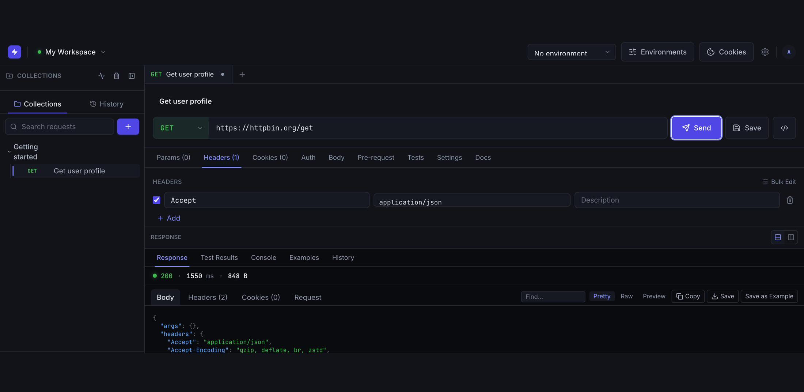This screenshot has width=804, height=392.
Task: Open the Console tab
Action: [x=263, y=258]
